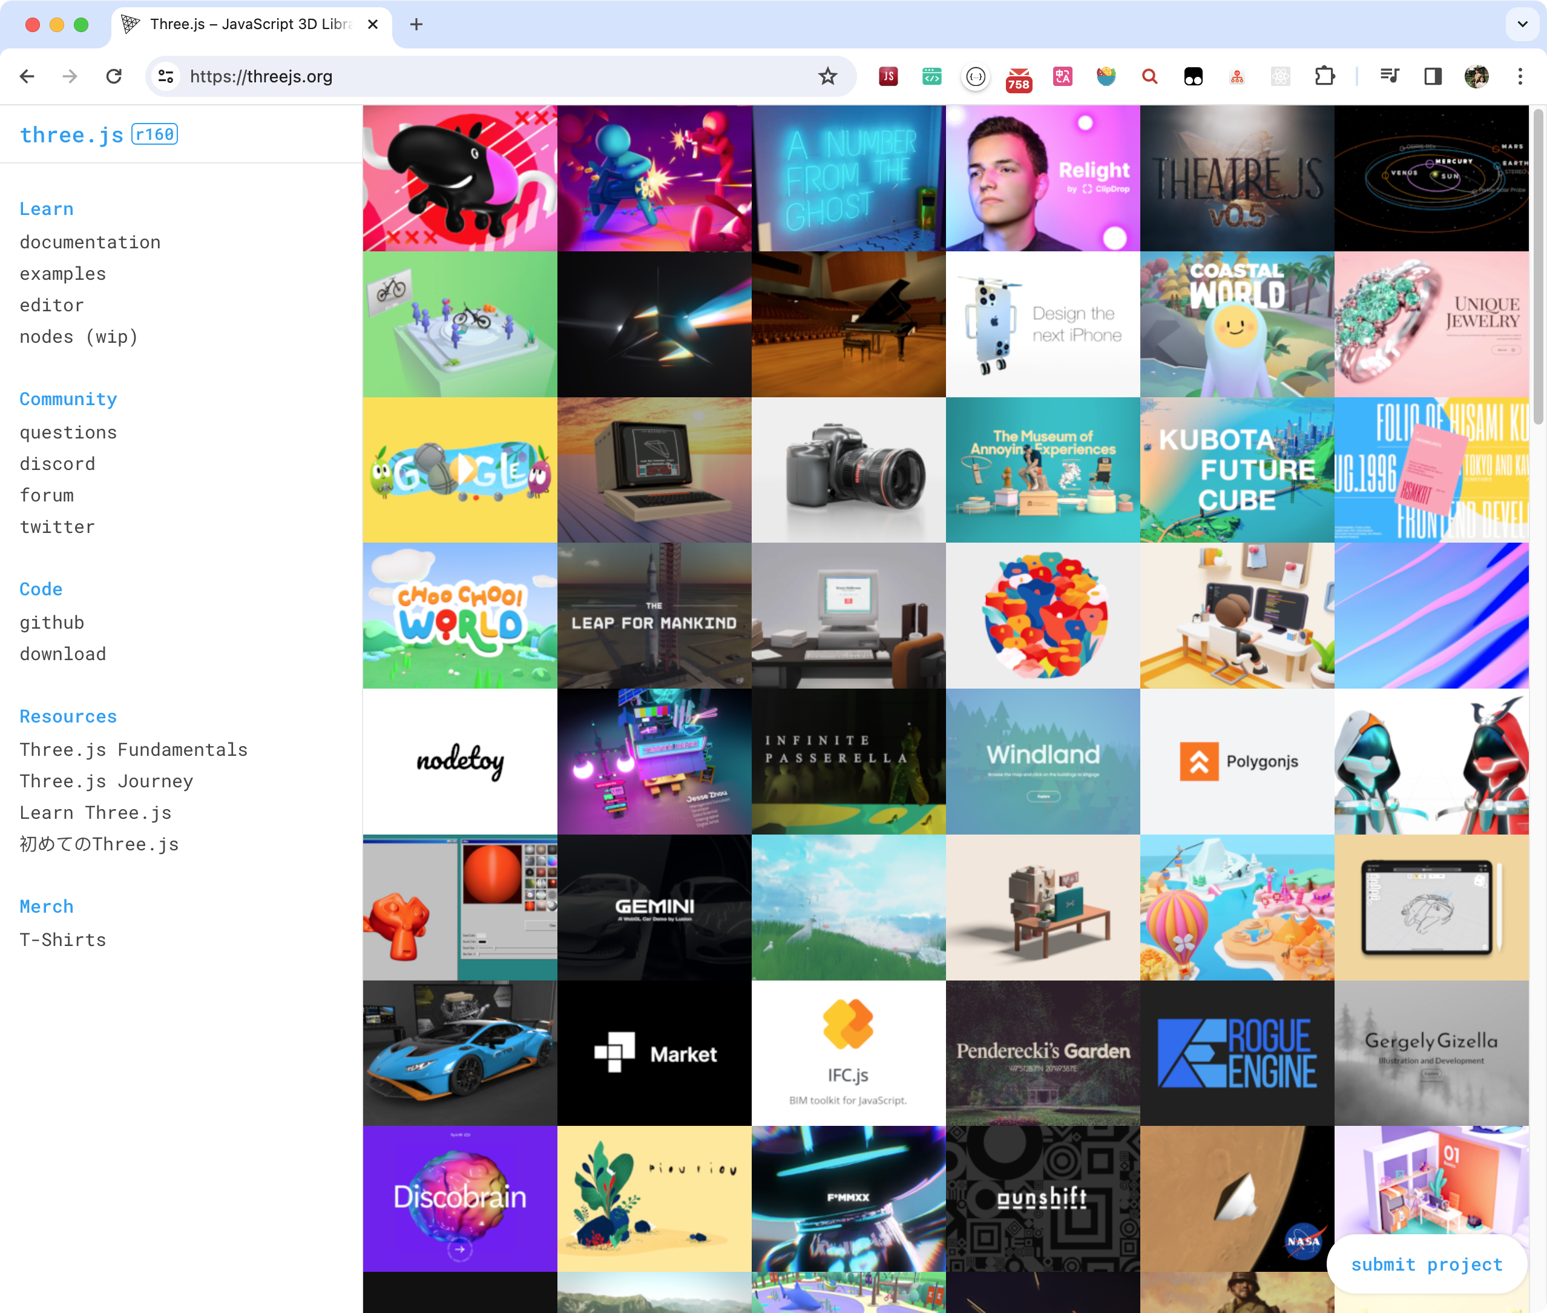Open the user profile avatar
Image resolution: width=1547 pixels, height=1313 pixels.
click(x=1476, y=76)
